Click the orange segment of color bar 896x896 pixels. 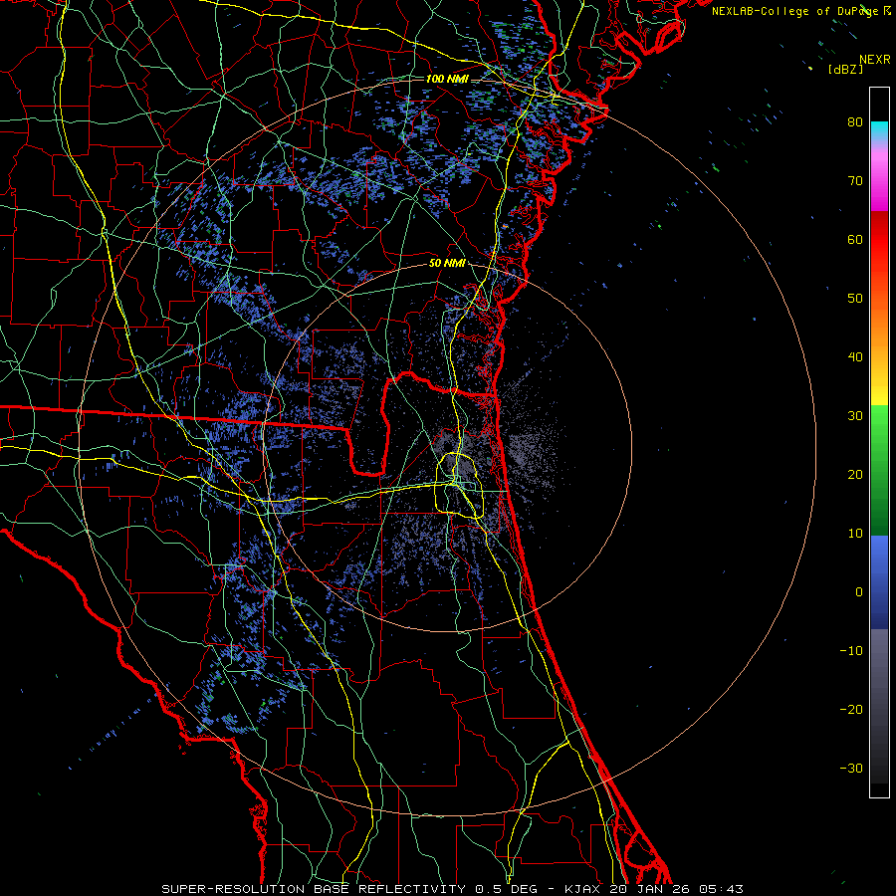tap(879, 326)
